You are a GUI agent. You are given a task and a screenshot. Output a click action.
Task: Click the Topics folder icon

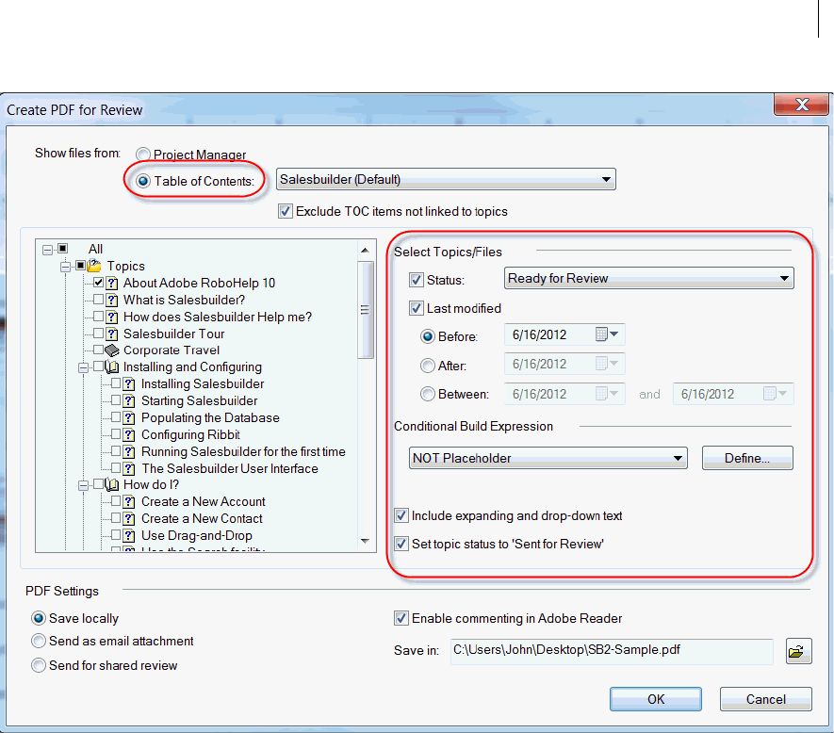[x=94, y=265]
